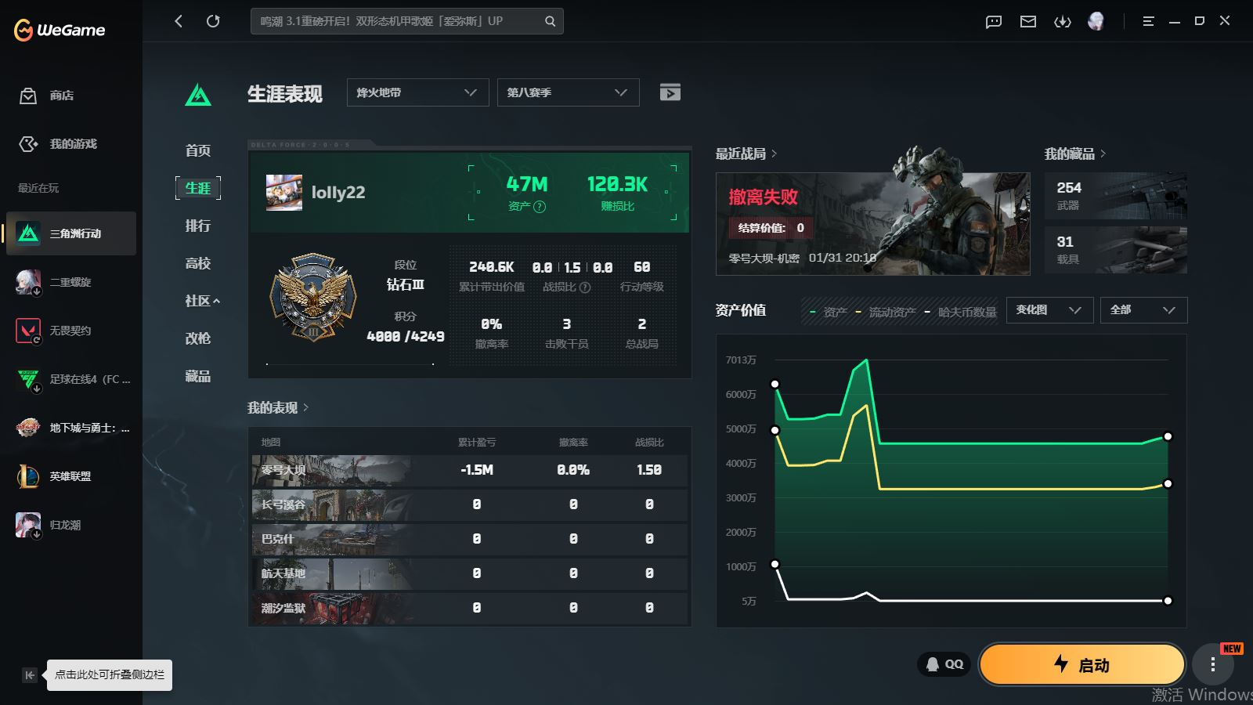Click the back arrow navigation icon
The width and height of the screenshot is (1253, 705).
click(x=179, y=21)
